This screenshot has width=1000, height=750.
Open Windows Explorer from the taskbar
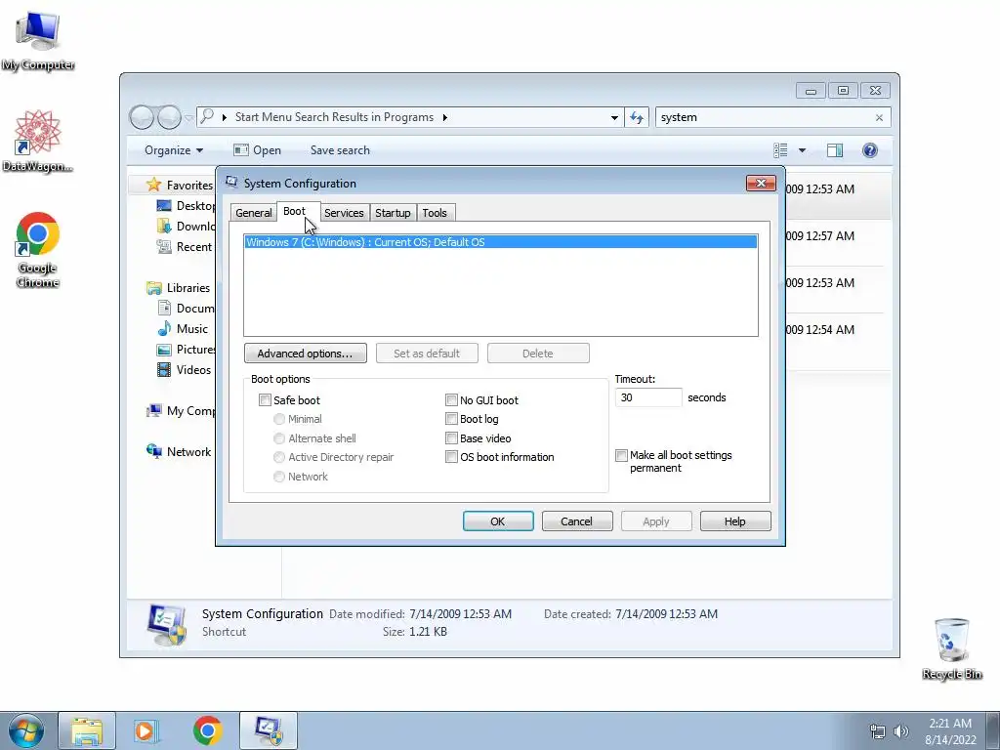87,730
